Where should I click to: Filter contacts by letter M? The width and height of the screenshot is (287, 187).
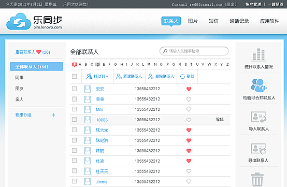[x=149, y=64]
